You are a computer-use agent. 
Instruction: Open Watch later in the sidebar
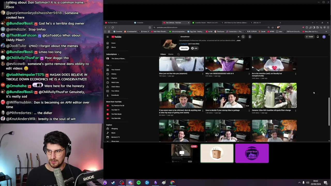(x=116, y=82)
